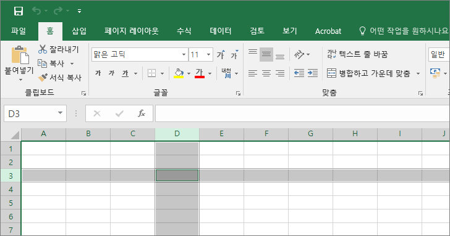Toggle italic 가 formatting
Image resolution: width=450 pixels, height=236 pixels.
112,73
